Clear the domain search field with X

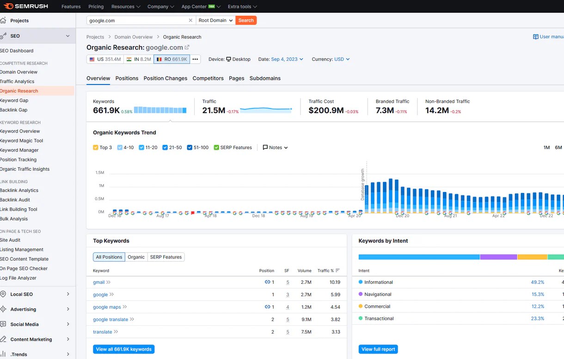click(190, 20)
